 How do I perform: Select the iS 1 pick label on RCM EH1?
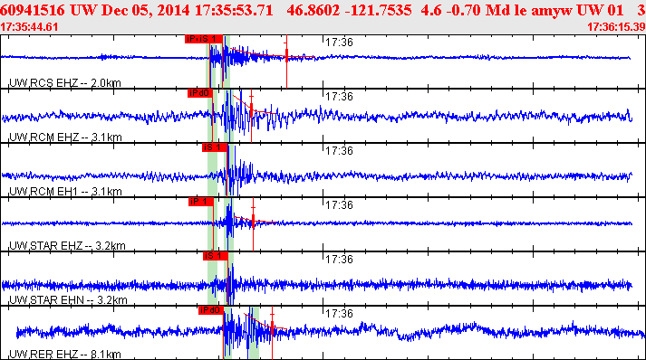(214, 147)
